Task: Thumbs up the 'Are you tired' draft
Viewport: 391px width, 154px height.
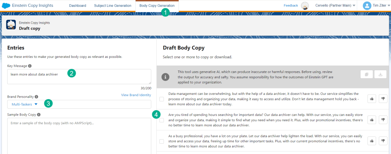Action: (x=371, y=120)
